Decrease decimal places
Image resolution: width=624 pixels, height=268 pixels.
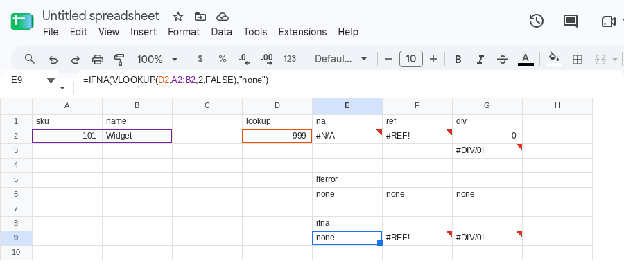coord(244,60)
